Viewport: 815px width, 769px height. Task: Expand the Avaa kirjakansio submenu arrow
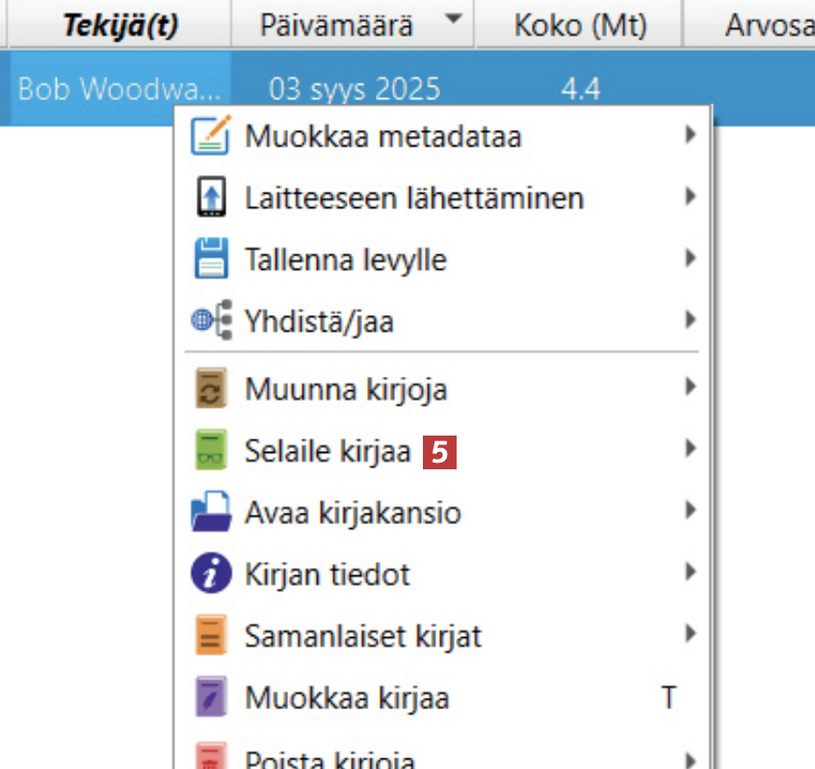coord(691,510)
